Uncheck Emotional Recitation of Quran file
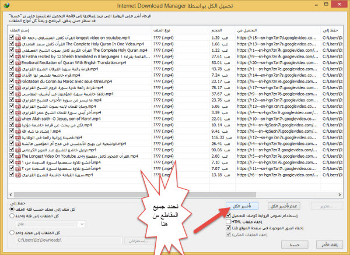 [x=12, y=62]
